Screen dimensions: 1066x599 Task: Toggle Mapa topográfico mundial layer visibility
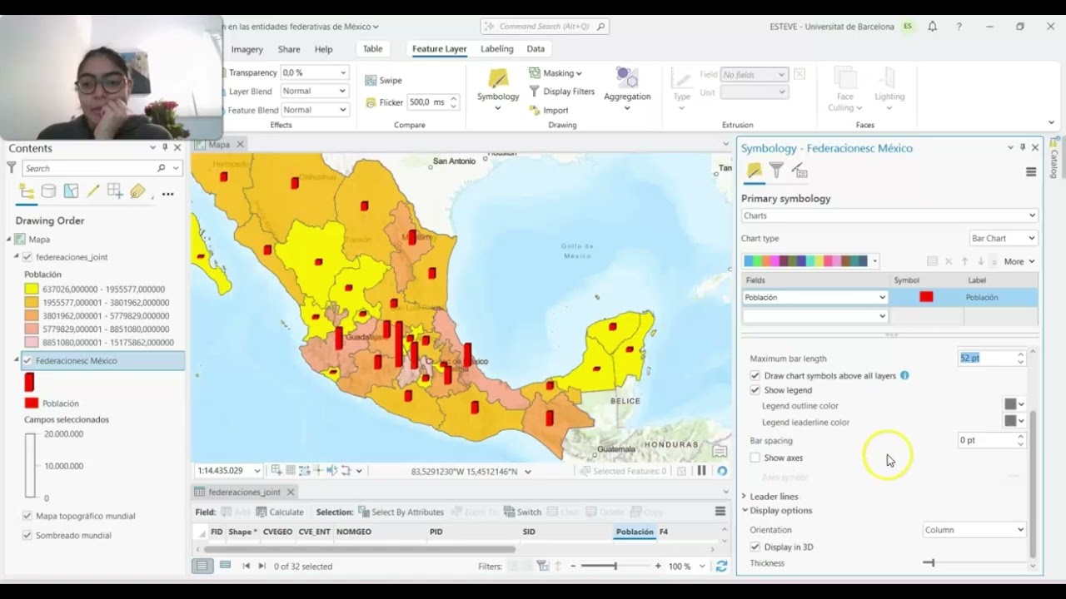27,516
